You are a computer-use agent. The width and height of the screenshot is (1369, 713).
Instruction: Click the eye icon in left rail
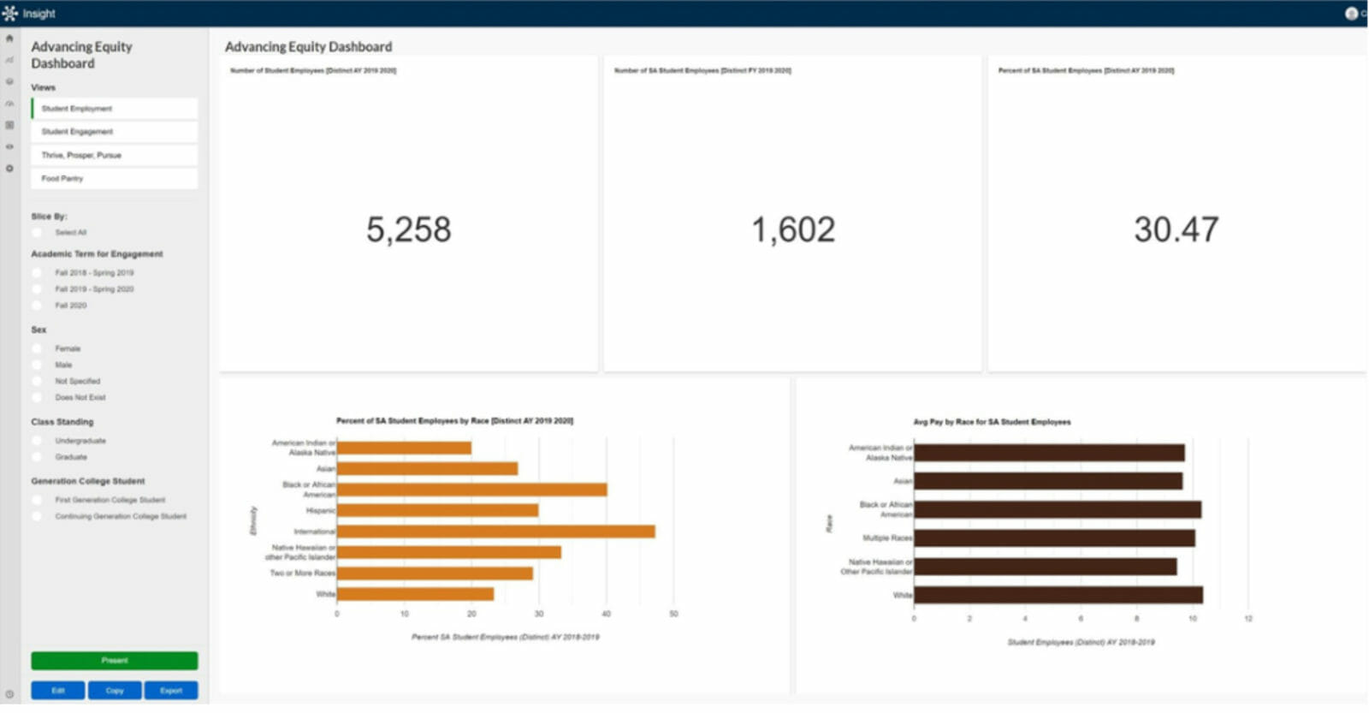[9, 146]
